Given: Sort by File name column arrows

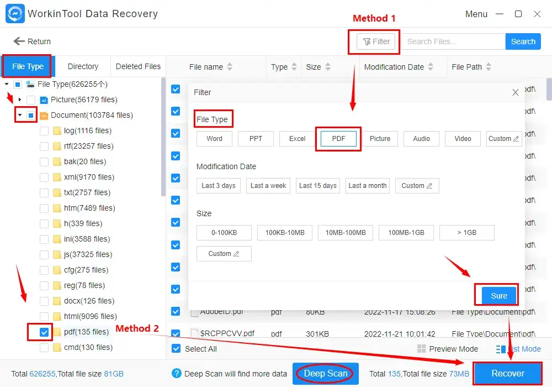Looking at the screenshot, I should click(230, 66).
